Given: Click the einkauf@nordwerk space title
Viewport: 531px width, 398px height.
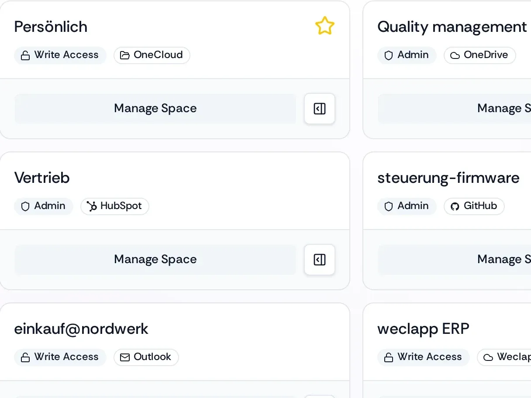Looking at the screenshot, I should click(x=81, y=329).
